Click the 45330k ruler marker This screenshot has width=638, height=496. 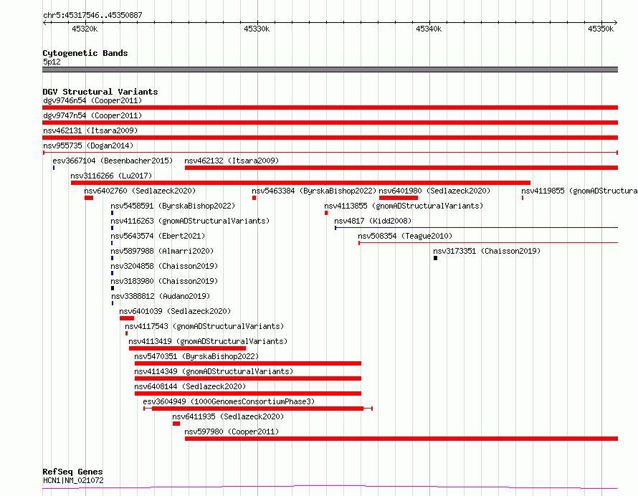click(x=257, y=29)
